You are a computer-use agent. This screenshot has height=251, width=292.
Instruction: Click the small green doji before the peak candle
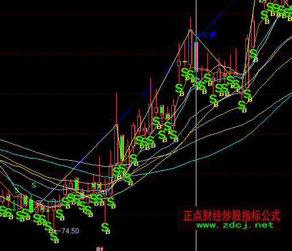coord(184,61)
